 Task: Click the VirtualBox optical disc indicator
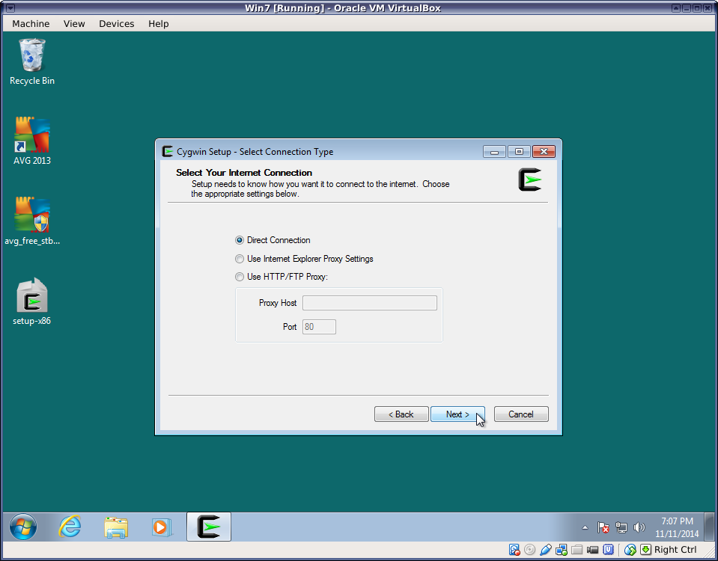[530, 550]
